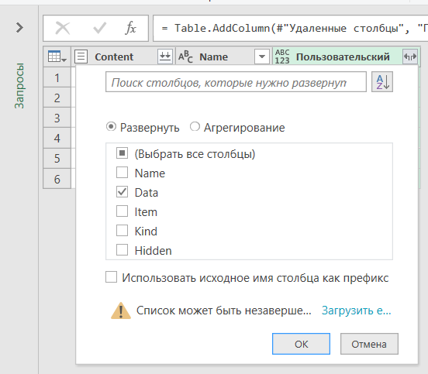Click the Content column binary type icon
This screenshot has height=374, width=428.
81,57
